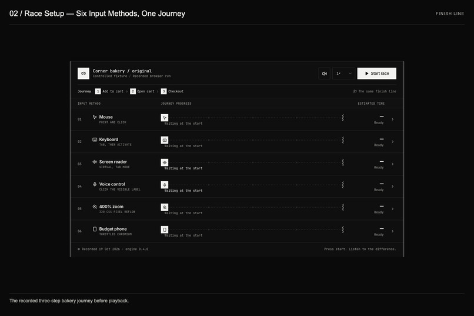Expand the Keyboard row chevron

click(x=393, y=142)
